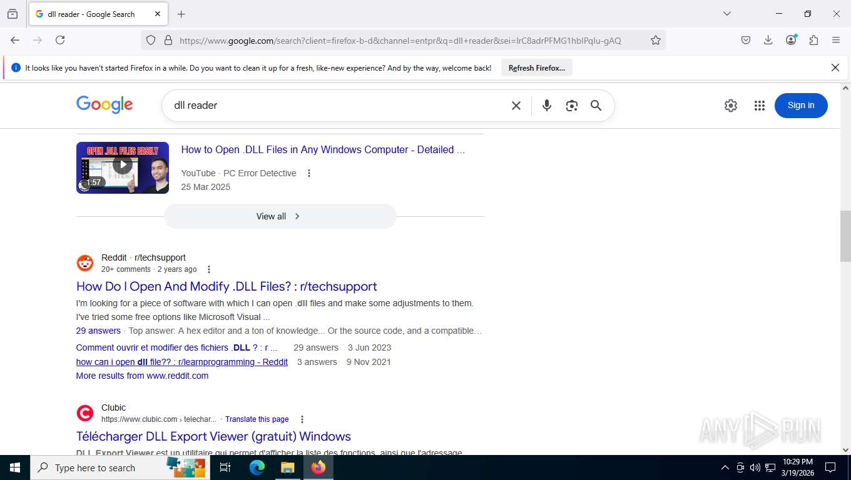
Task: Open Firefox downloads panel
Action: pos(768,40)
